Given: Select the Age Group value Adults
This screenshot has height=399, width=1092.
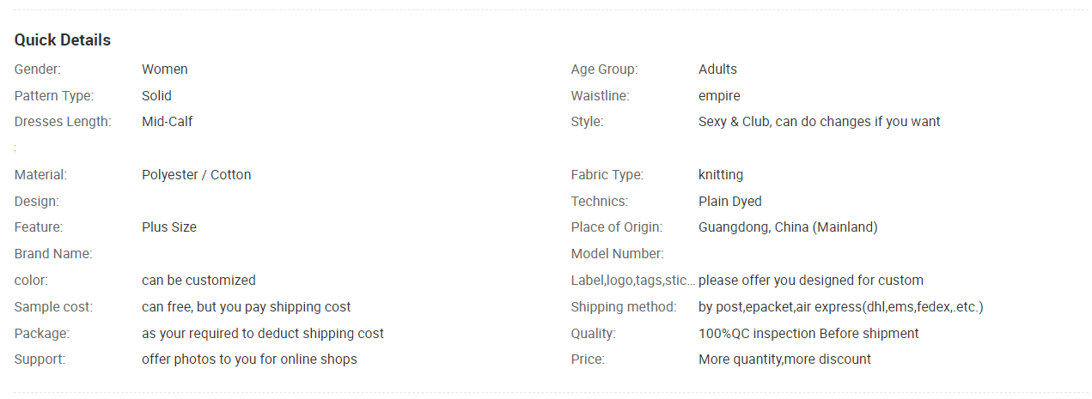Looking at the screenshot, I should pos(717,70).
